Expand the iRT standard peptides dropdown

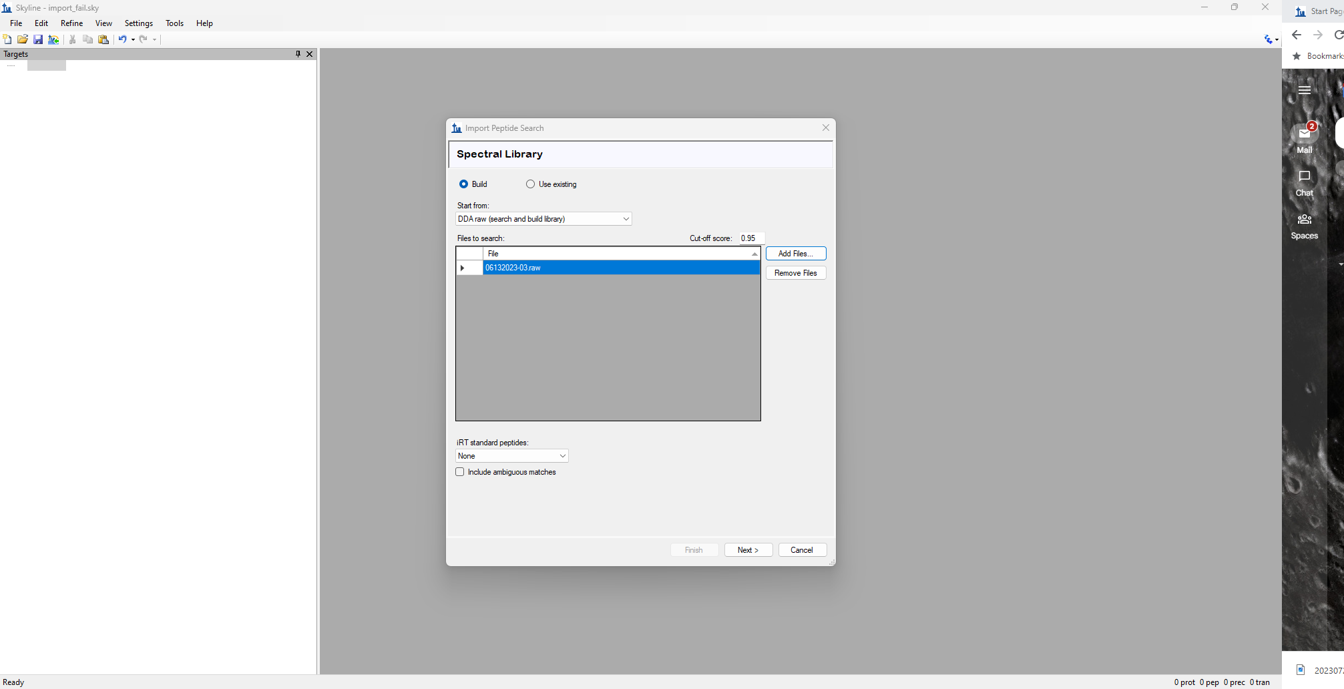coord(511,456)
